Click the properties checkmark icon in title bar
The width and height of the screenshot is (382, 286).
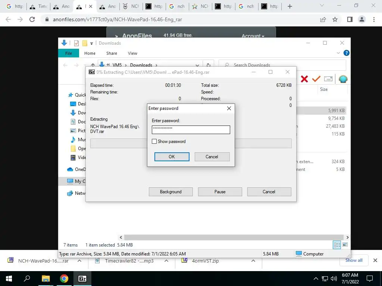(76, 43)
